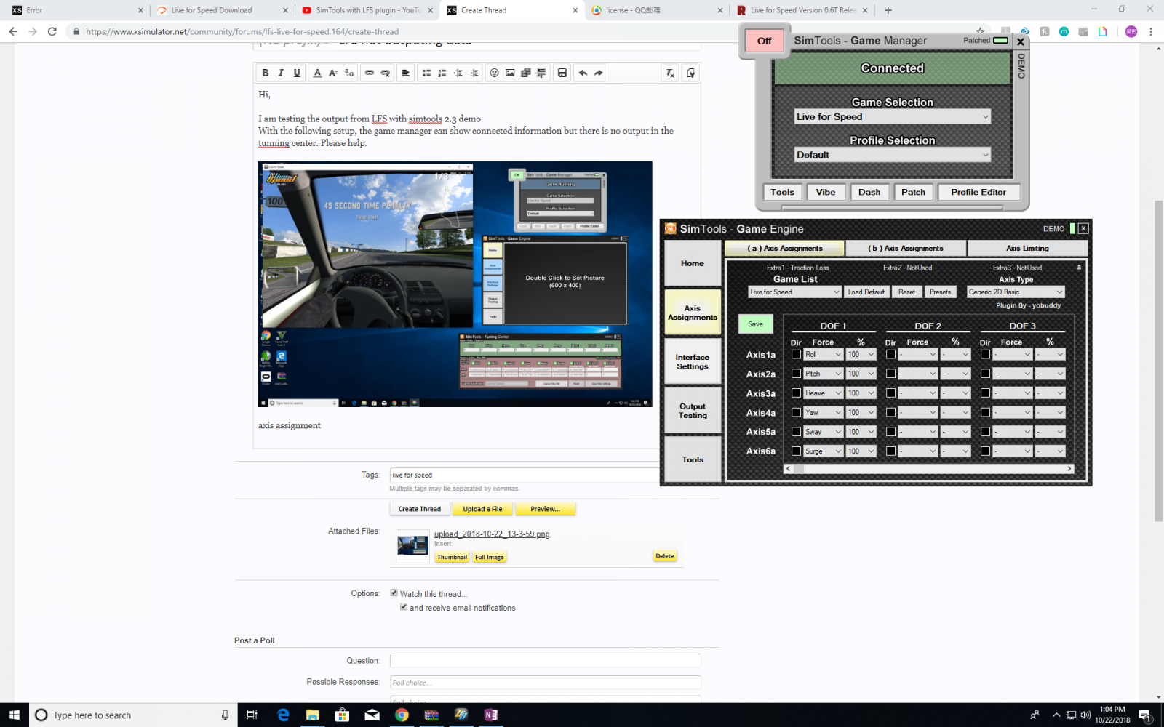Switch editor to BB code mode
This screenshot has height=727, width=1164.
pyautogui.click(x=690, y=73)
